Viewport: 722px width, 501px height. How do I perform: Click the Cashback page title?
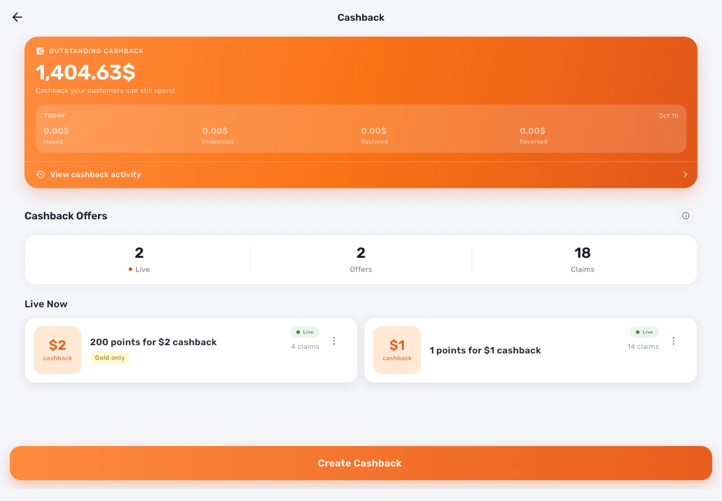pyautogui.click(x=361, y=18)
